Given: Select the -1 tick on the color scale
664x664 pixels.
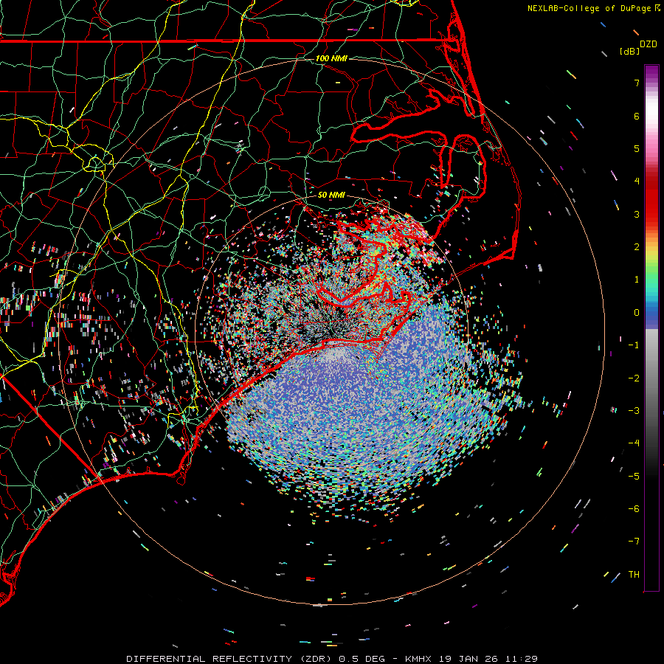Looking at the screenshot, I should (634, 345).
